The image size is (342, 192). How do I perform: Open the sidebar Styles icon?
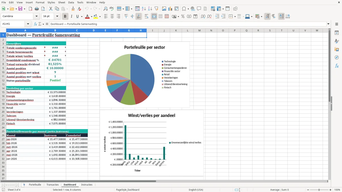[337, 41]
